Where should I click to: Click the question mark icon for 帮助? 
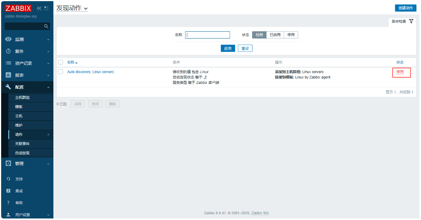point(8,202)
